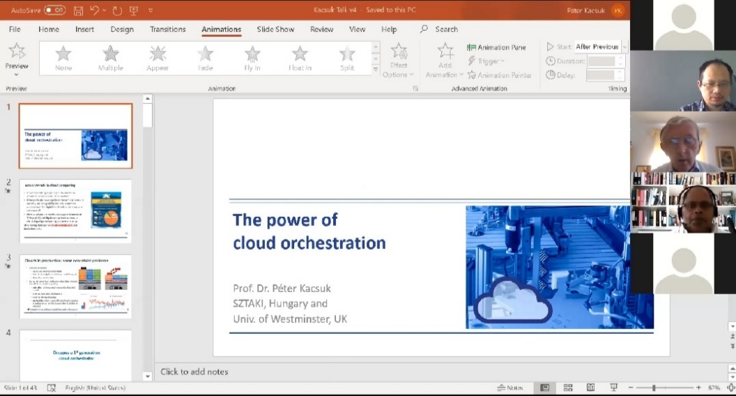Viewport: 736px width, 396px height.
Task: Open Customize Quick Access Toolbar arrow
Action: point(151,10)
